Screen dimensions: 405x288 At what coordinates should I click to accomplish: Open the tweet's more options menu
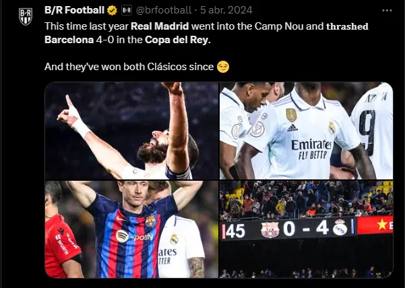(x=387, y=11)
